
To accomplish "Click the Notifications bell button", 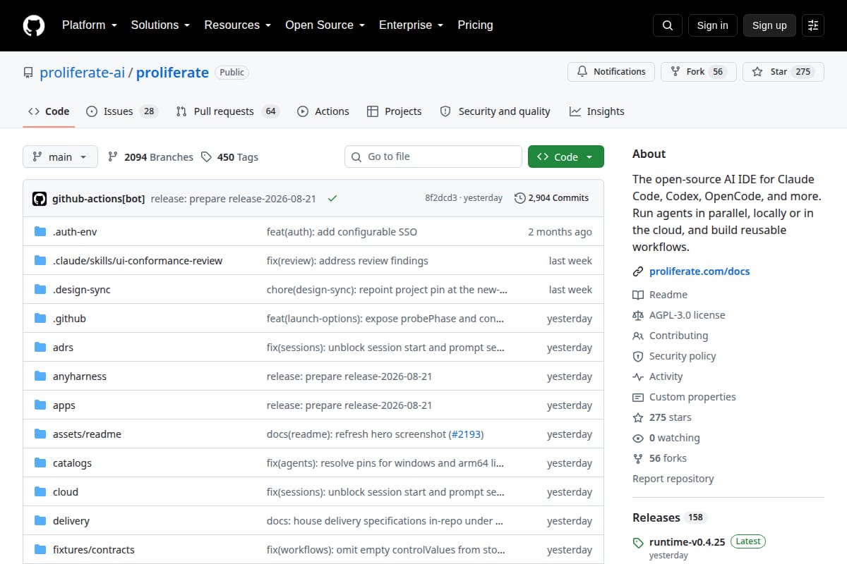I will 611,72.
